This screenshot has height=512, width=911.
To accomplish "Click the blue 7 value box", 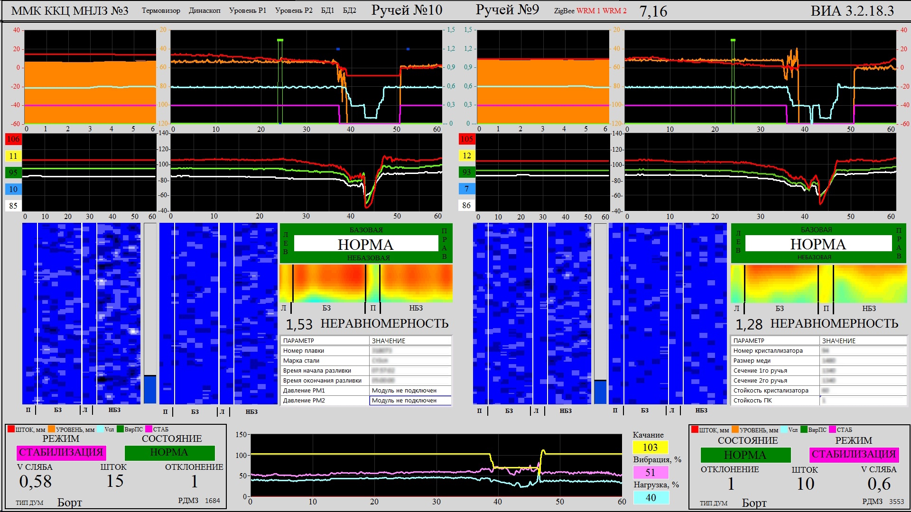I will [x=467, y=189].
